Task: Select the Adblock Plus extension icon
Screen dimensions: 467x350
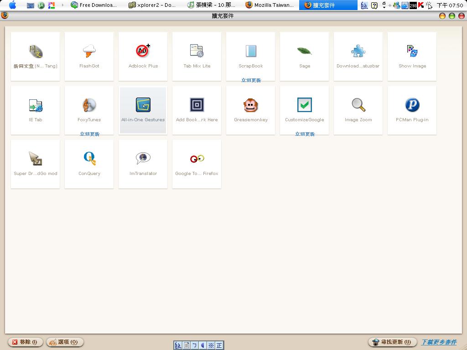Action: click(143, 51)
